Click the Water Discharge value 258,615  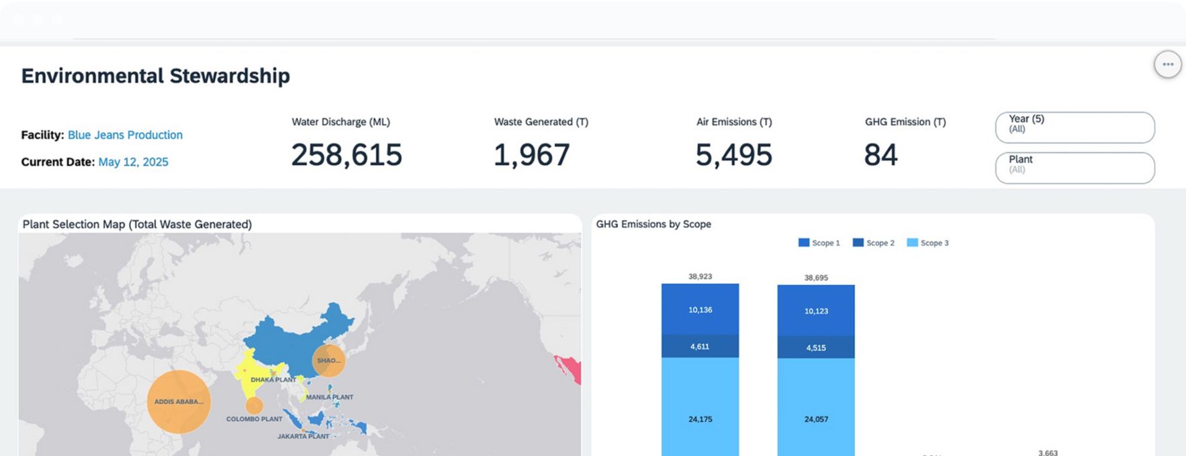tap(347, 155)
